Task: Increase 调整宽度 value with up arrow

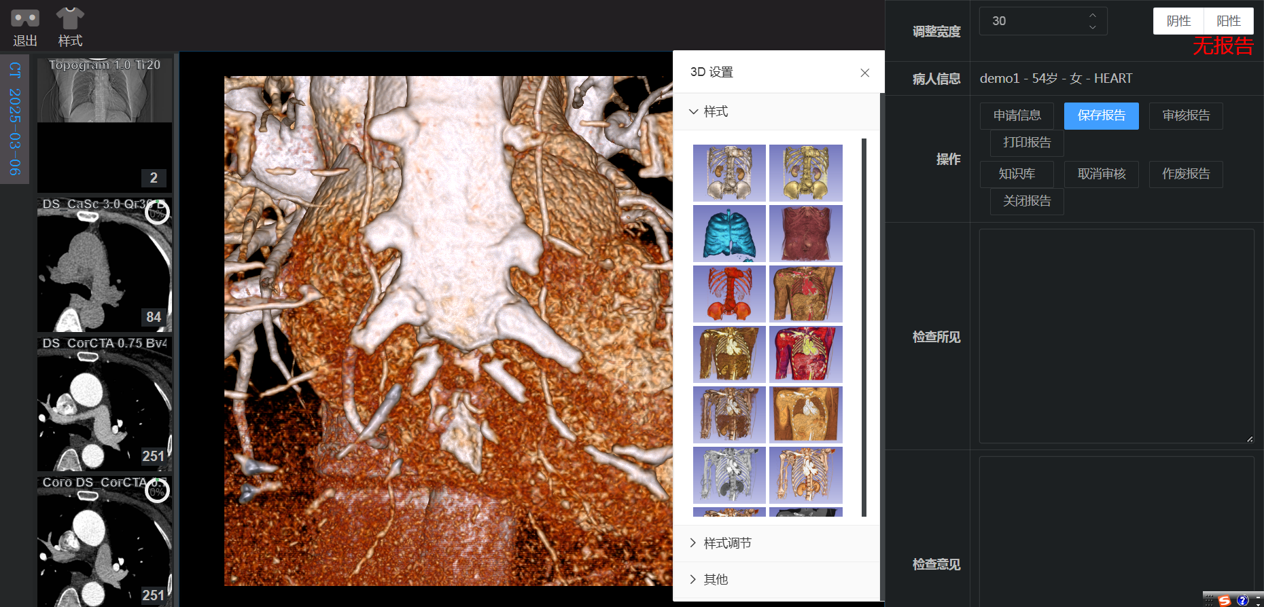Action: 1092,15
